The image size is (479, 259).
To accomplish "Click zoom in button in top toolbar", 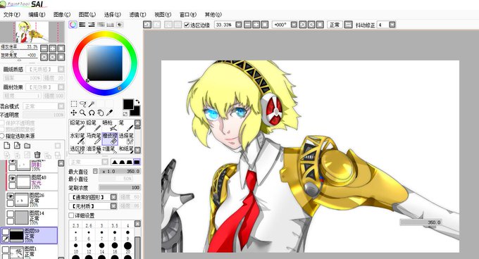I will click(x=256, y=25).
